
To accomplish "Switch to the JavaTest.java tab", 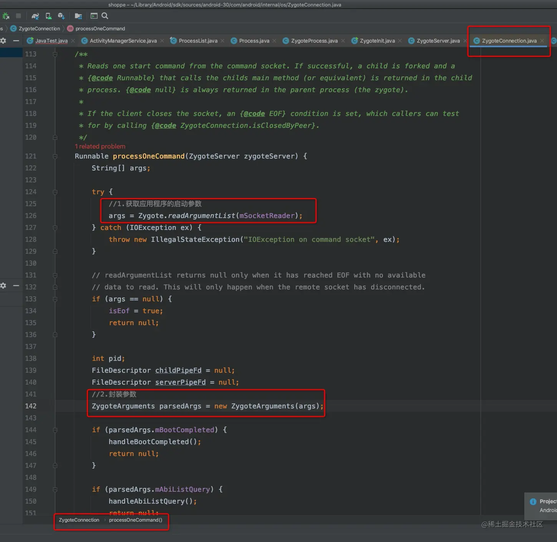I will click(51, 41).
